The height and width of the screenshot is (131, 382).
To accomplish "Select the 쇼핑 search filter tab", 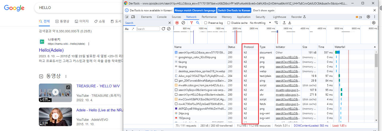I will tap(100, 21).
